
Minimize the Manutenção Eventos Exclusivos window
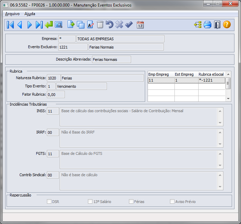[208, 4]
